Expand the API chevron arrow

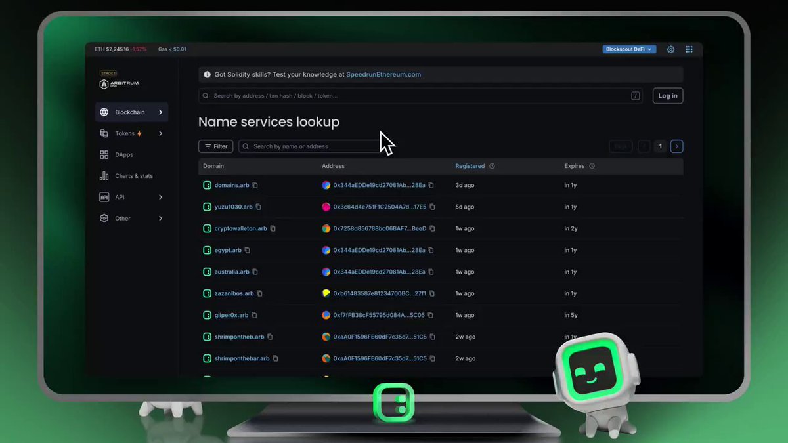point(160,197)
